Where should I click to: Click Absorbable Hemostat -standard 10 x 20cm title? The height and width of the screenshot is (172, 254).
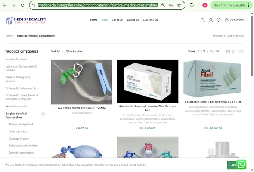(148, 108)
